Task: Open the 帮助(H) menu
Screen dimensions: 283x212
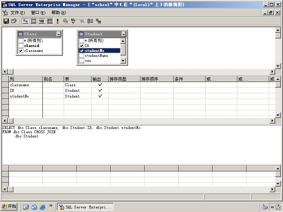Action: [x=59, y=13]
